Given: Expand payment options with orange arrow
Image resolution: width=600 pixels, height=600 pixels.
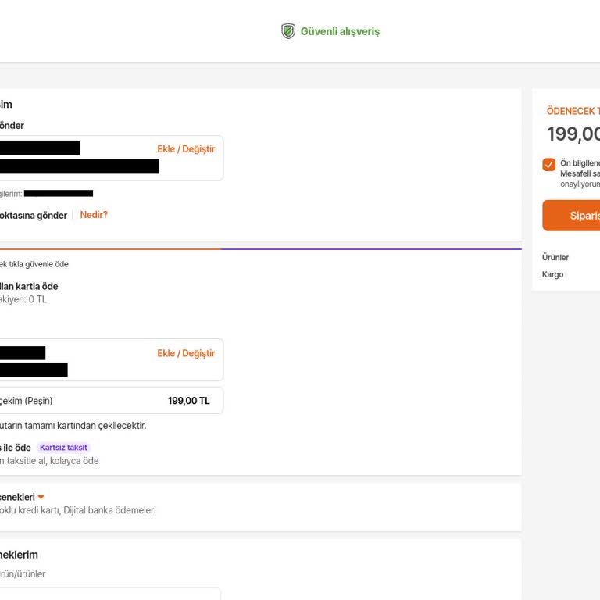Looking at the screenshot, I should pos(41,497).
